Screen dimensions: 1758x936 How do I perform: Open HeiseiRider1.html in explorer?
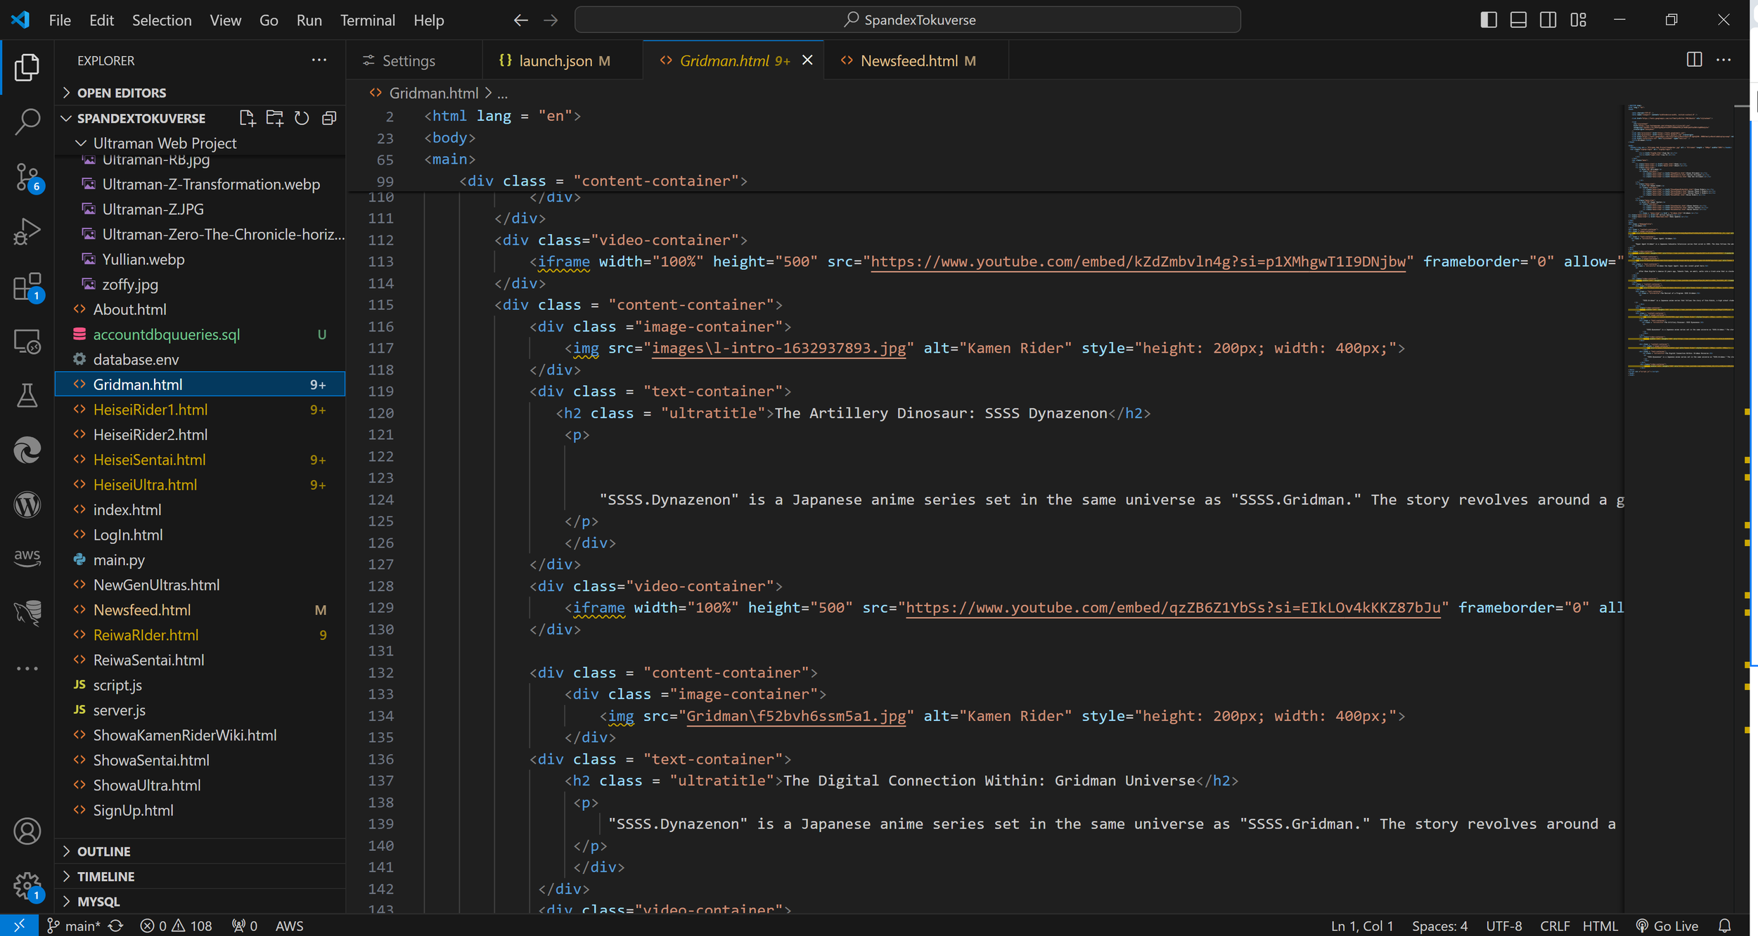[x=200, y=410]
